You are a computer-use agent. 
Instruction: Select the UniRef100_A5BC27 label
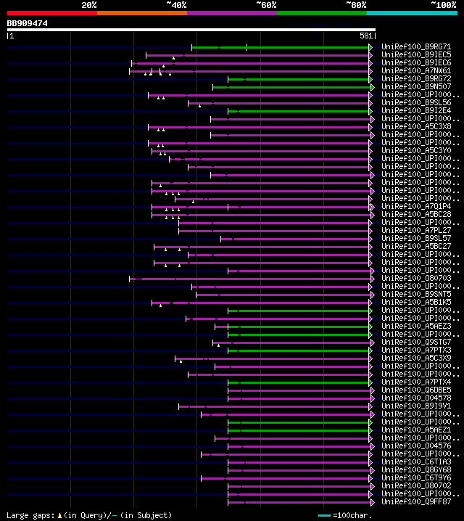click(416, 246)
